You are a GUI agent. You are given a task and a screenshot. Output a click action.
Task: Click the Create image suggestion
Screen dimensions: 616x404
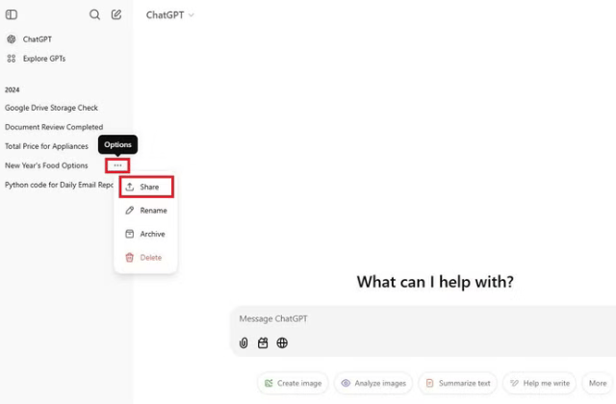tap(293, 383)
